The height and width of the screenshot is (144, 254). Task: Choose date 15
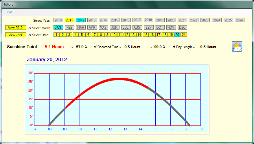tap(146, 35)
